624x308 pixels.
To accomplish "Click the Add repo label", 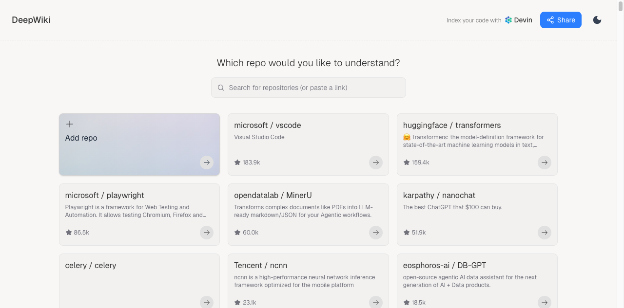I will [x=81, y=138].
